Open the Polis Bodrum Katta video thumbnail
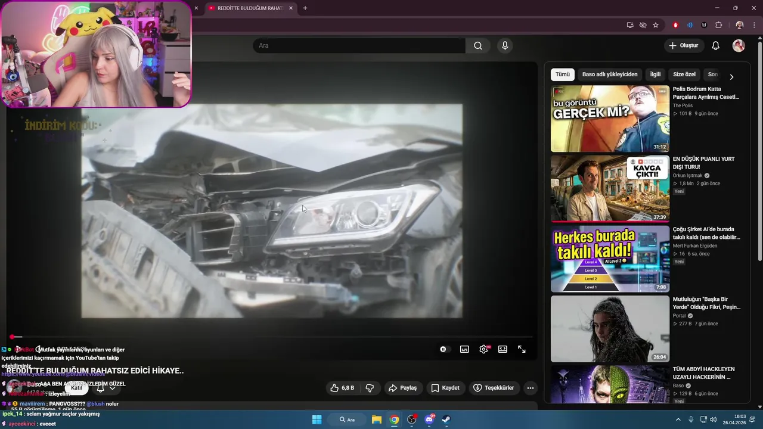 tap(610, 119)
